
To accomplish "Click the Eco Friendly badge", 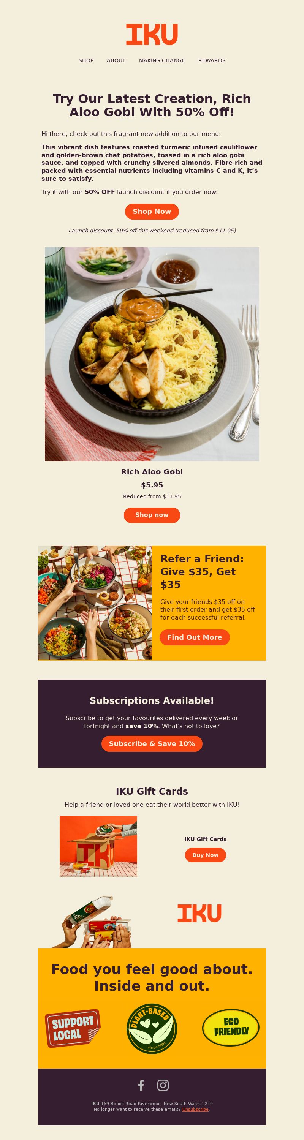I will pyautogui.click(x=231, y=1028).
